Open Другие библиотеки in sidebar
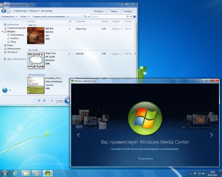 pos(17,59)
